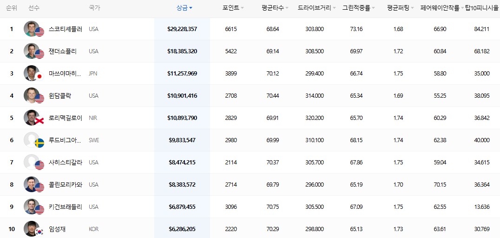Image resolution: width=500 pixels, height=238 pixels.
Task: Select prize money $29,228,357
Action: (x=182, y=29)
